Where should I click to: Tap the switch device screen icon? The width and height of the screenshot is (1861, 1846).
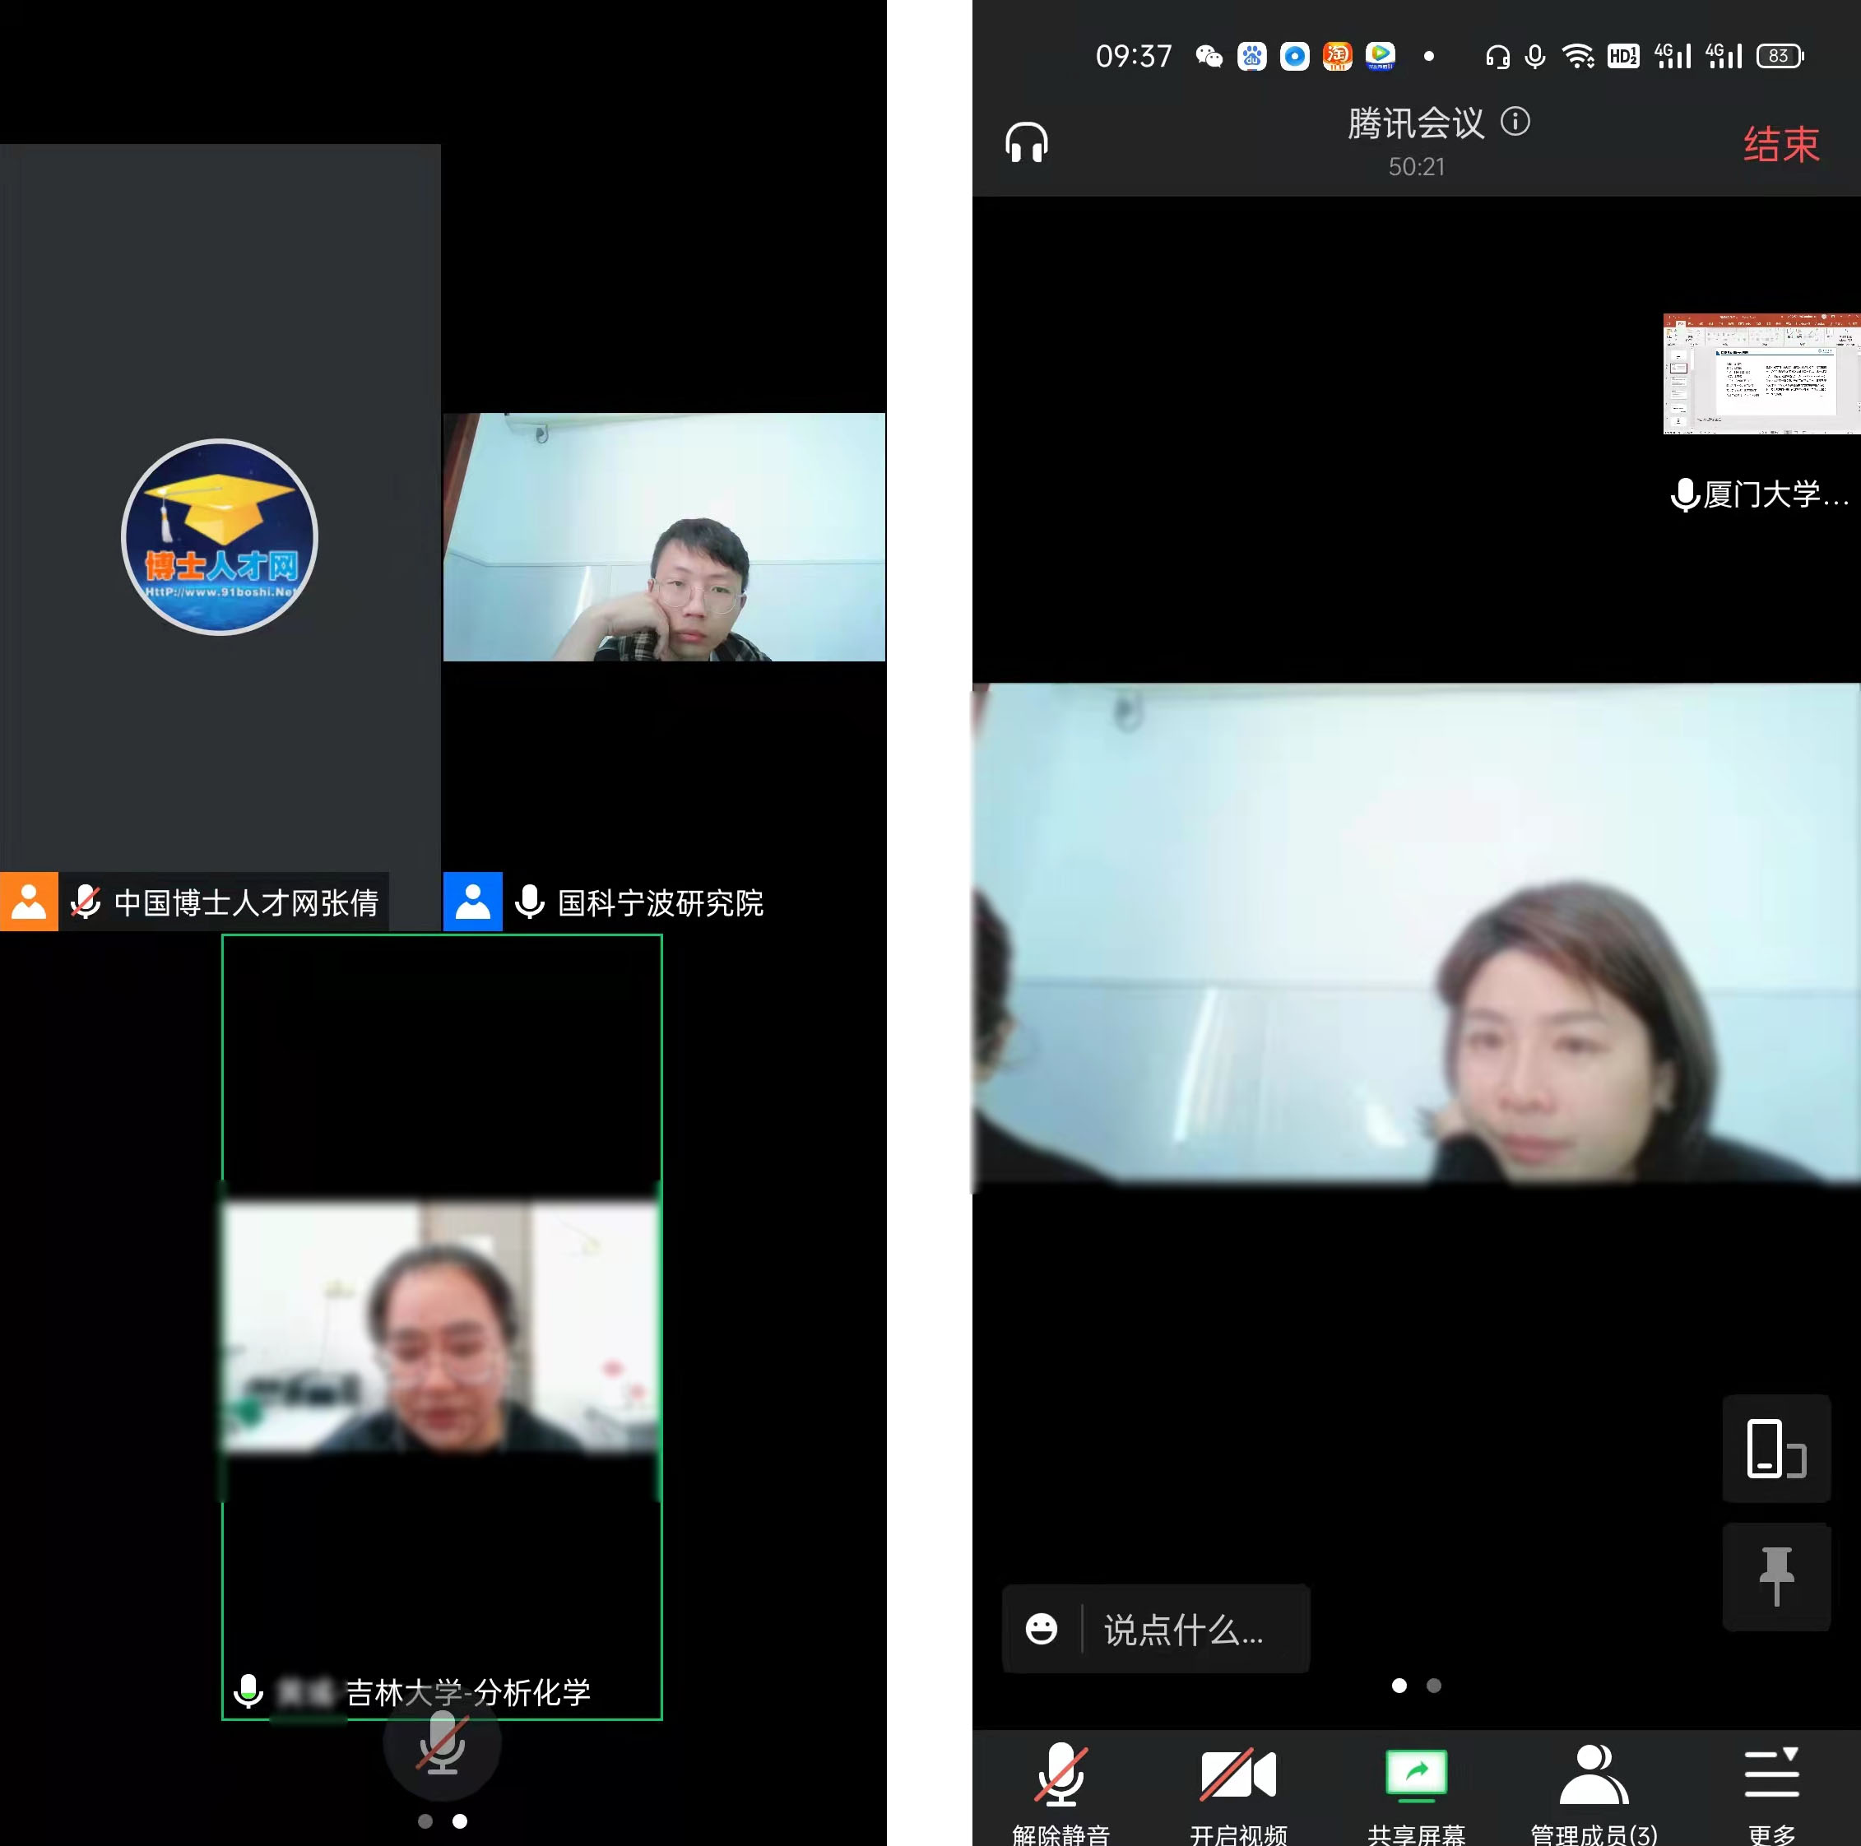pyautogui.click(x=1776, y=1449)
